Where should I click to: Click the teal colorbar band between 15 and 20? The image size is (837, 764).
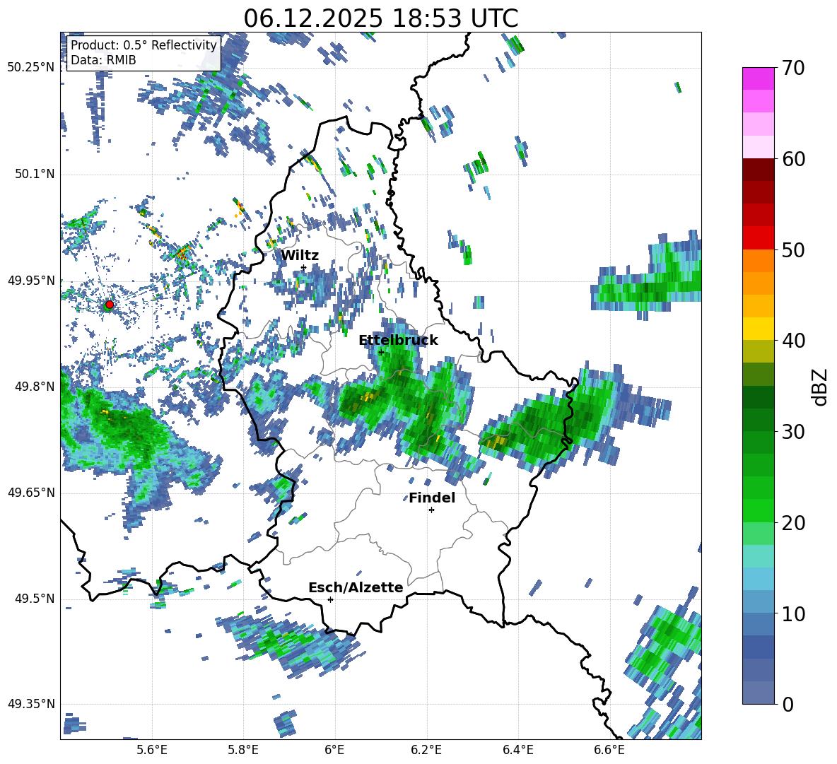[758, 556]
